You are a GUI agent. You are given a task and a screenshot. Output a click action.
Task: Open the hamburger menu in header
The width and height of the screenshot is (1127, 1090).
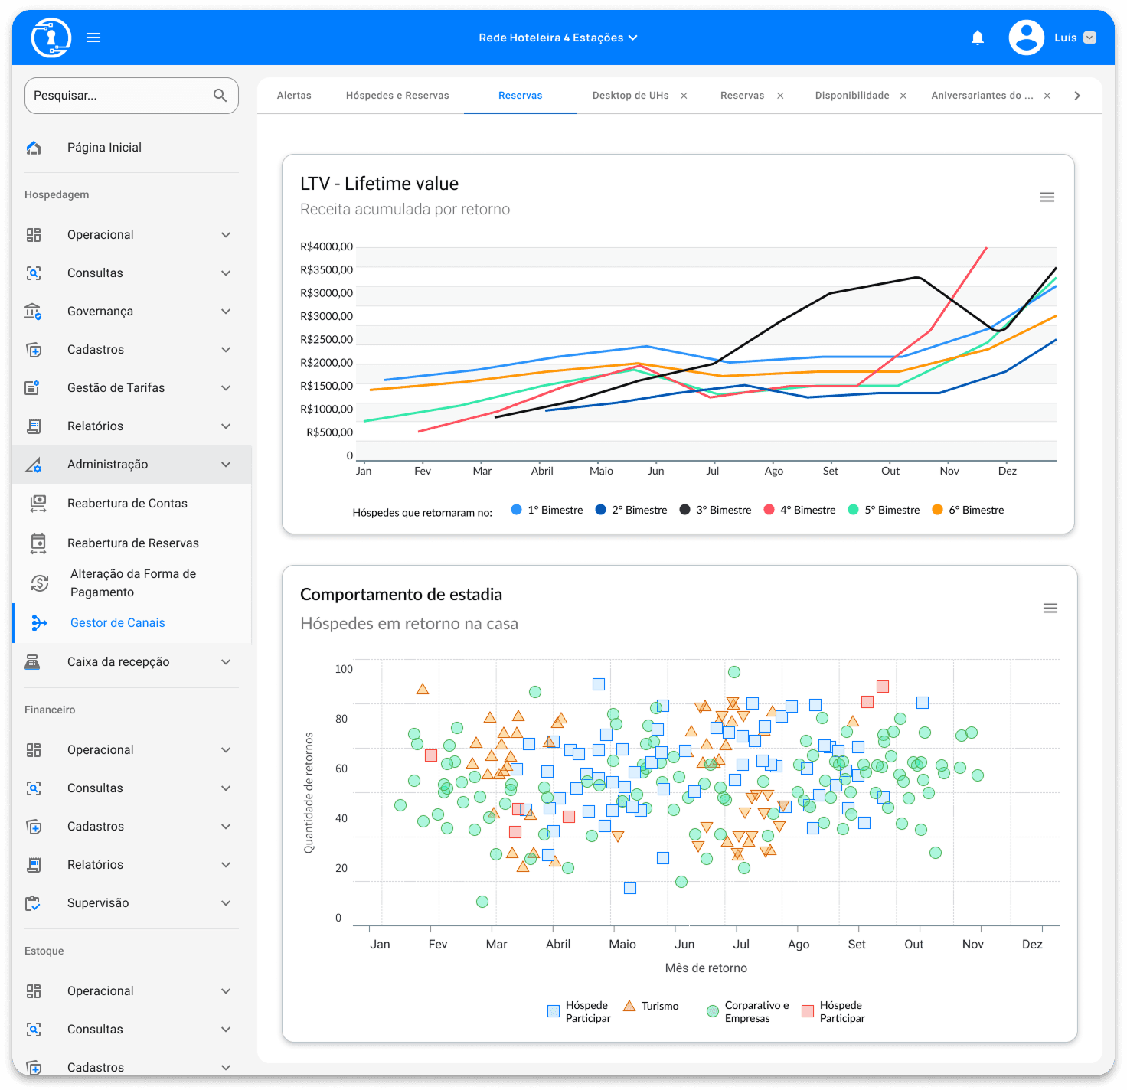(93, 38)
